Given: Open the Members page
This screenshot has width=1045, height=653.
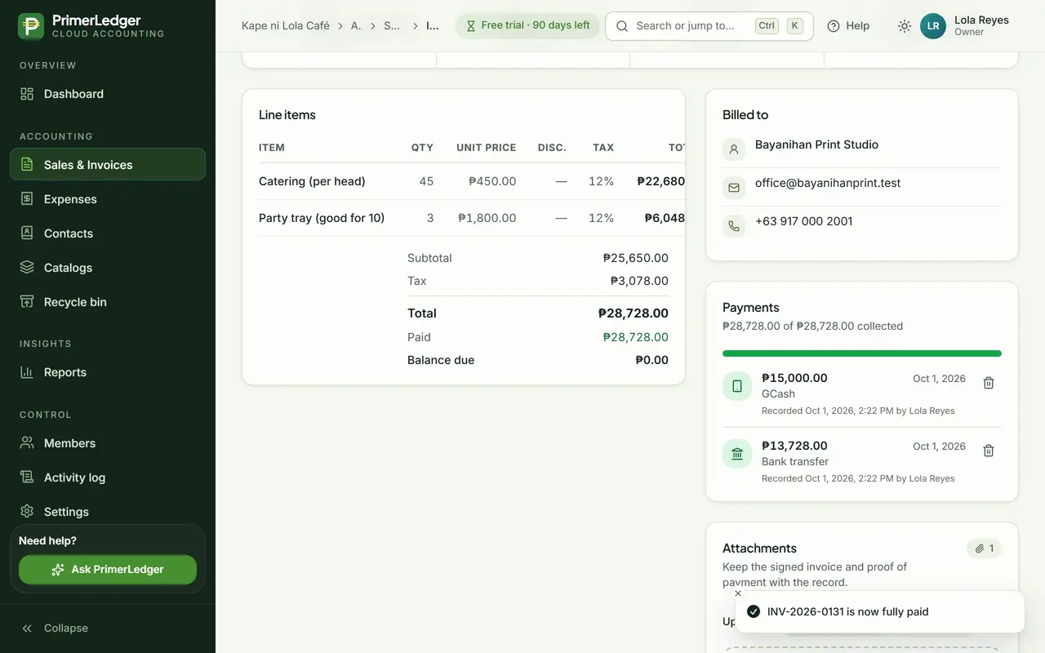Looking at the screenshot, I should 108,443.
